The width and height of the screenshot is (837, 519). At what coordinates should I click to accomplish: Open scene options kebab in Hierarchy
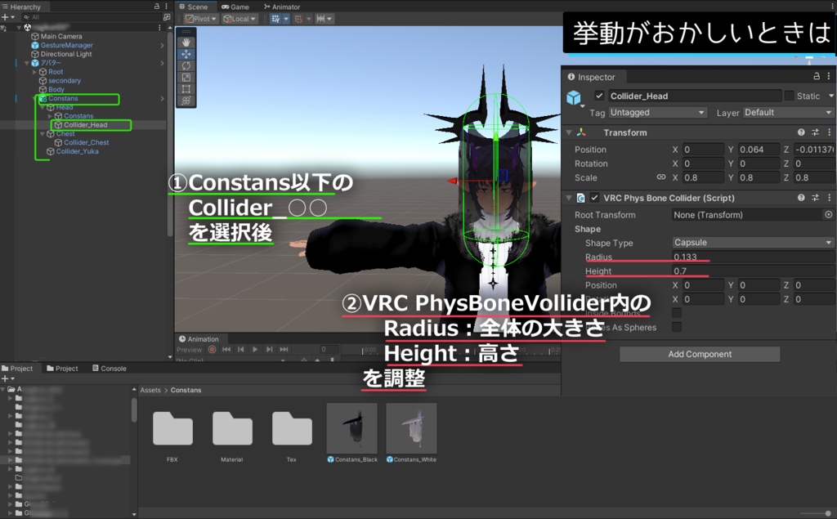(x=159, y=27)
